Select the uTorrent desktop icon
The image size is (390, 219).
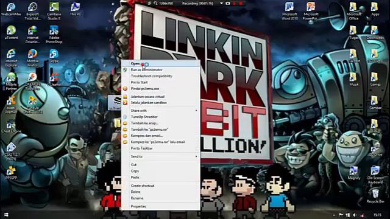[11, 32]
